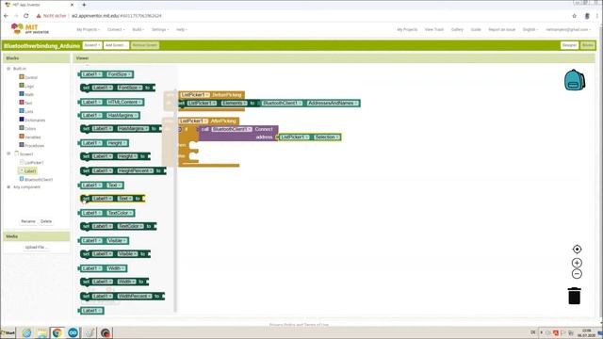
Task: Click the MIT App Inventor logo
Action: click(x=30, y=29)
